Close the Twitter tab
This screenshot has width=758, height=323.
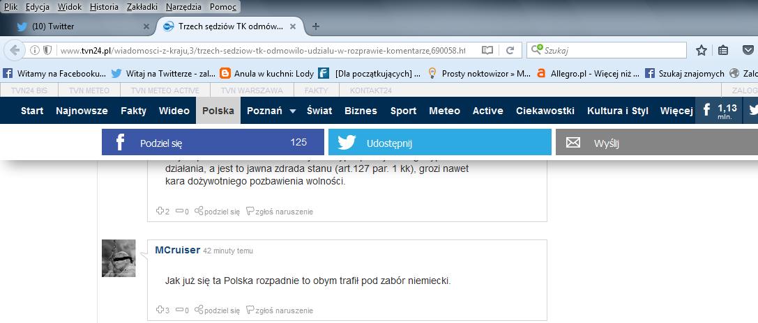146,26
